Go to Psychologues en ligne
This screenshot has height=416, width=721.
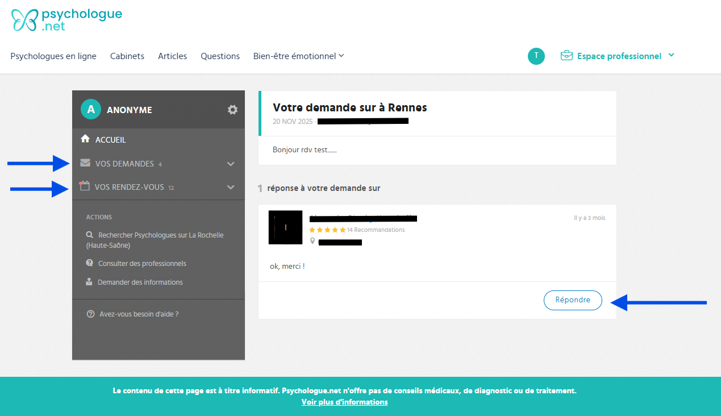[53, 56]
